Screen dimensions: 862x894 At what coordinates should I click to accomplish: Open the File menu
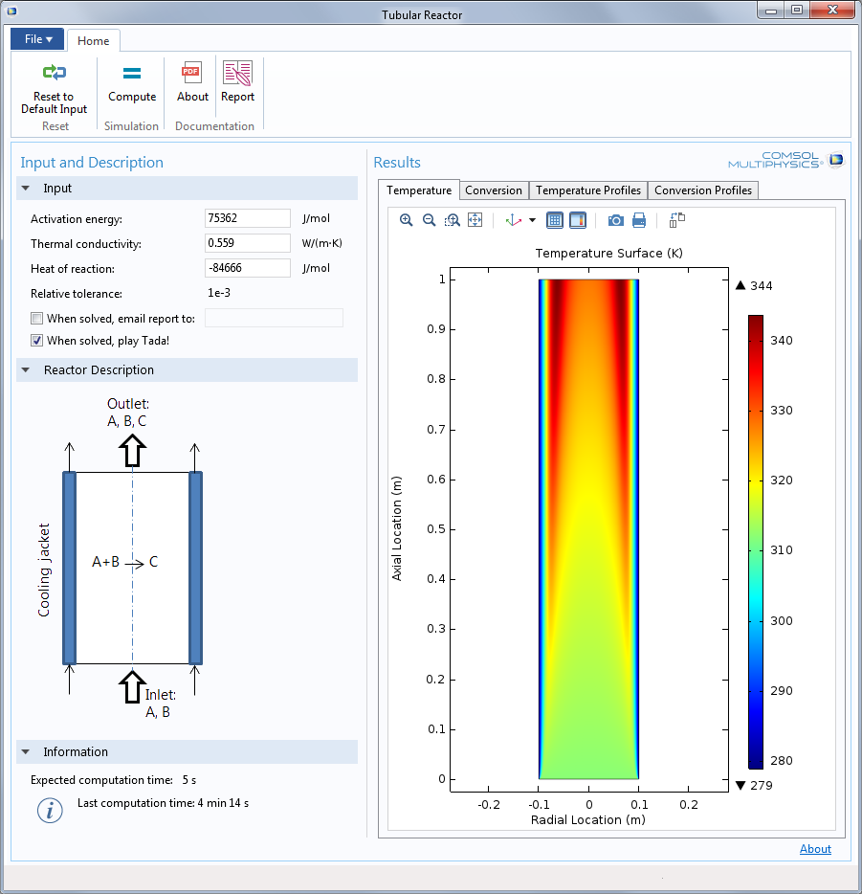[x=36, y=38]
